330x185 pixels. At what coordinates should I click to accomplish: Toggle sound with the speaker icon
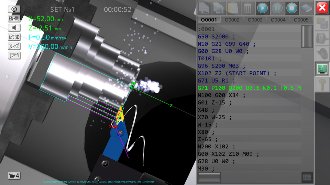[14, 28]
